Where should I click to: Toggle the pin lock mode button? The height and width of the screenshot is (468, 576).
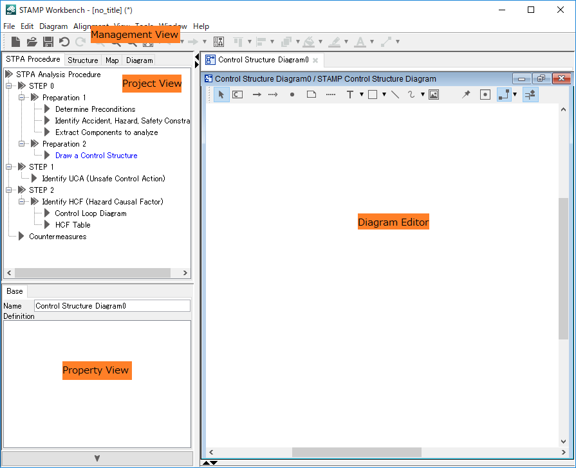coord(466,94)
